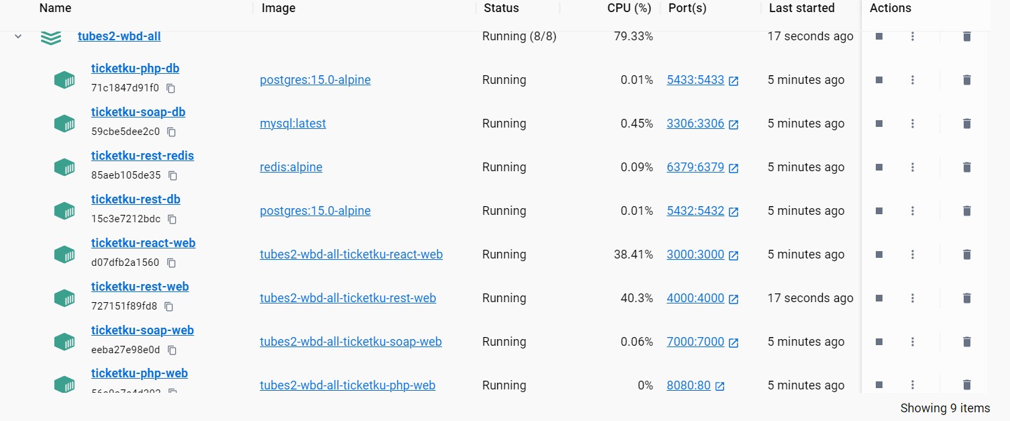This screenshot has width=1010, height=421.
Task: Open port 3000:3000 external link icon
Action: (x=734, y=255)
